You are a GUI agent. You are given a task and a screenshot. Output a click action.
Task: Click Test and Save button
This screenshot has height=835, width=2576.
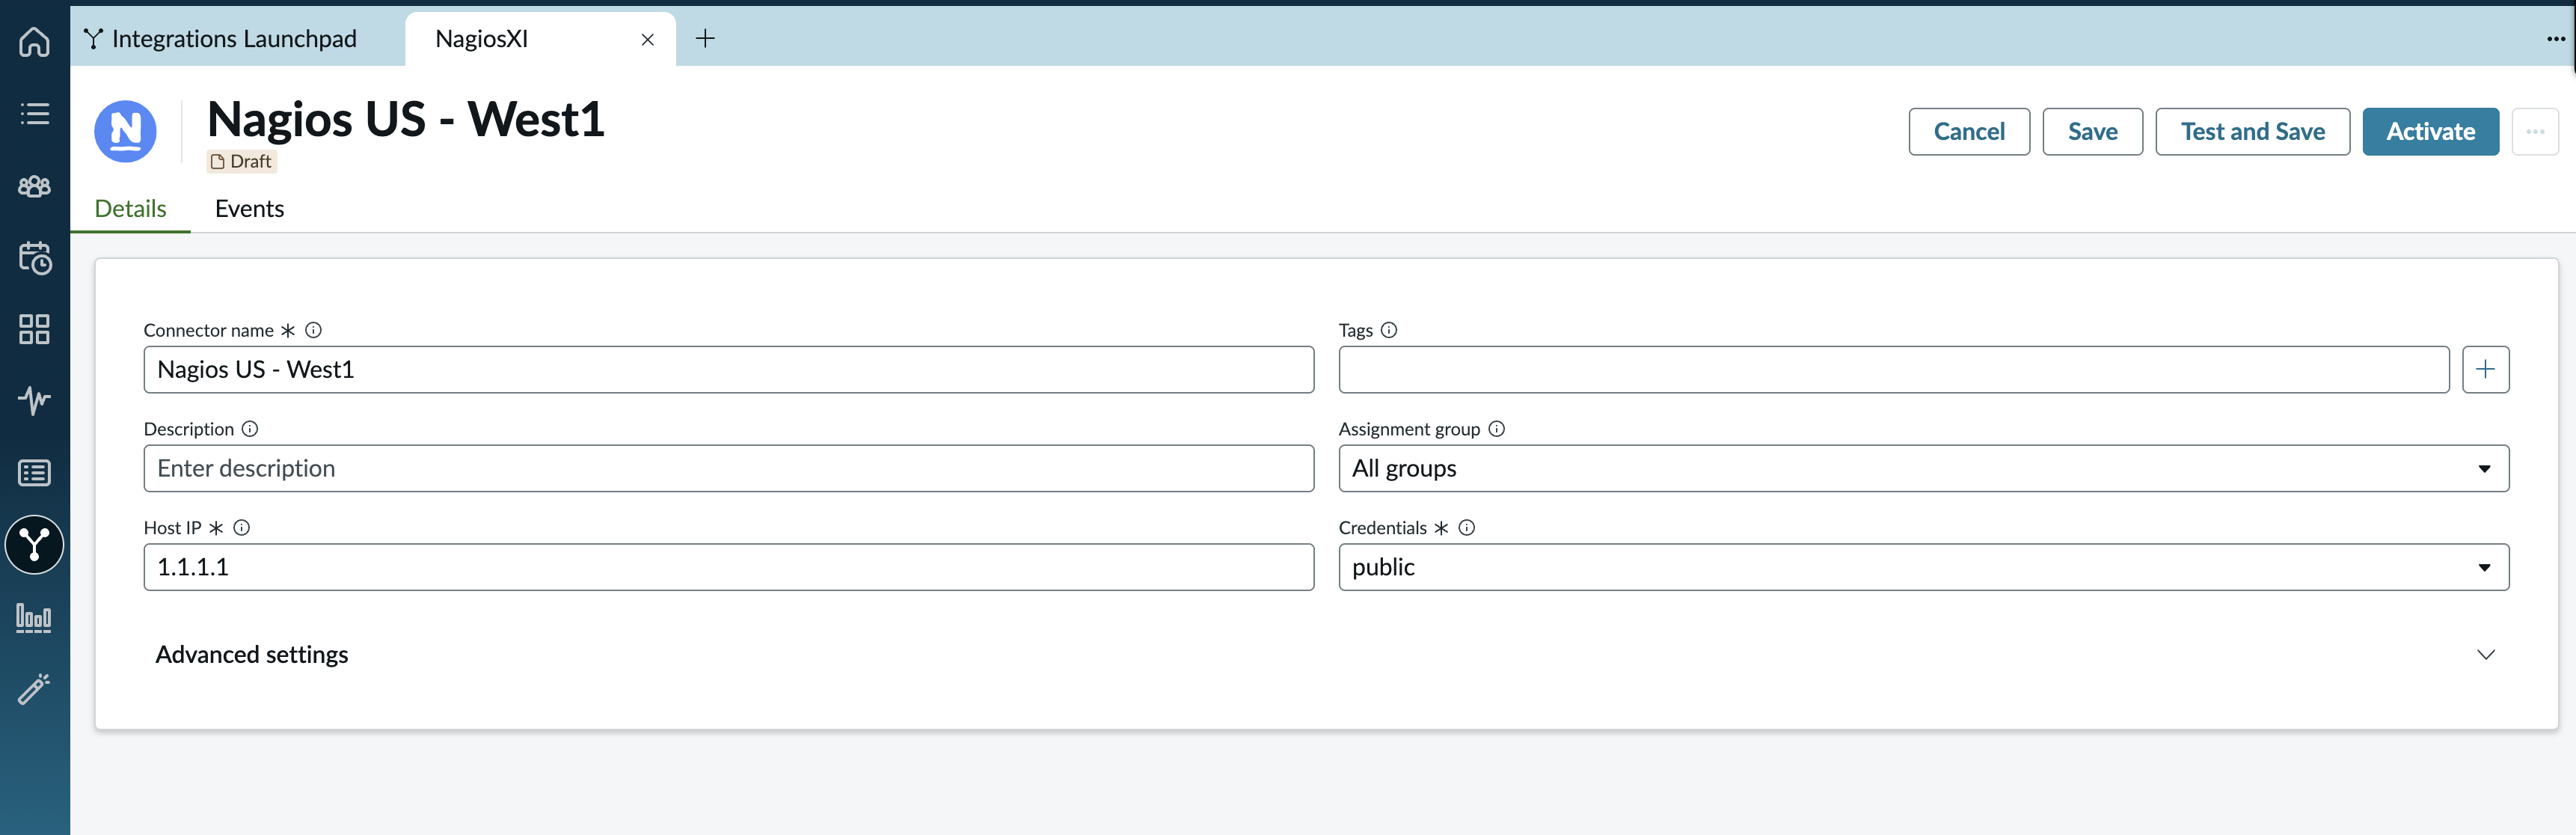pyautogui.click(x=2252, y=132)
